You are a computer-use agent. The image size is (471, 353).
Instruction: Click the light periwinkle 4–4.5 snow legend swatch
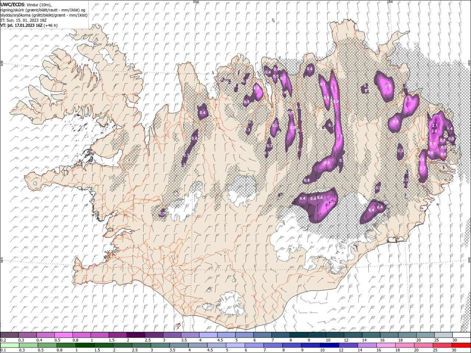[x=208, y=335]
